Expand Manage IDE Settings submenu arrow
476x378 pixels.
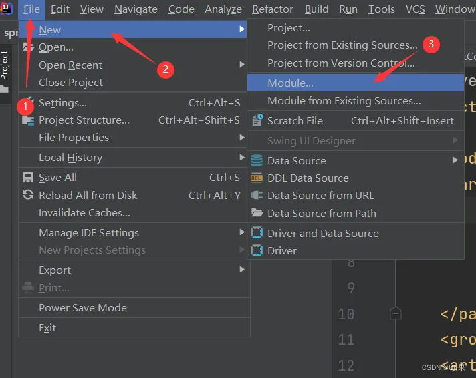242,232
